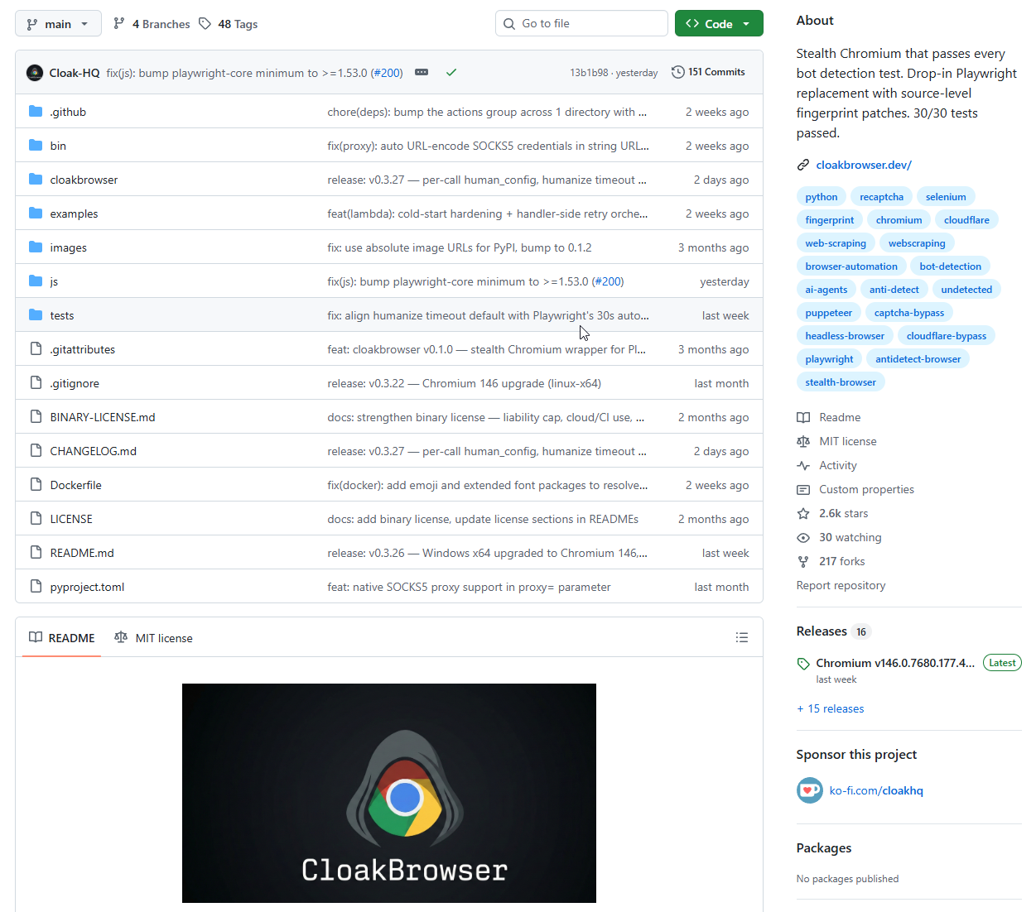This screenshot has width=1036, height=912.
Task: Open ko-fi.com/cloakhq sponsor link
Action: tap(876, 790)
